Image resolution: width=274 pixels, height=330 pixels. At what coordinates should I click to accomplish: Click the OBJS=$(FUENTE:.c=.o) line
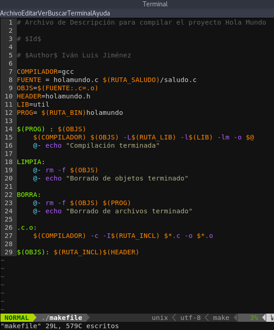coord(58,88)
